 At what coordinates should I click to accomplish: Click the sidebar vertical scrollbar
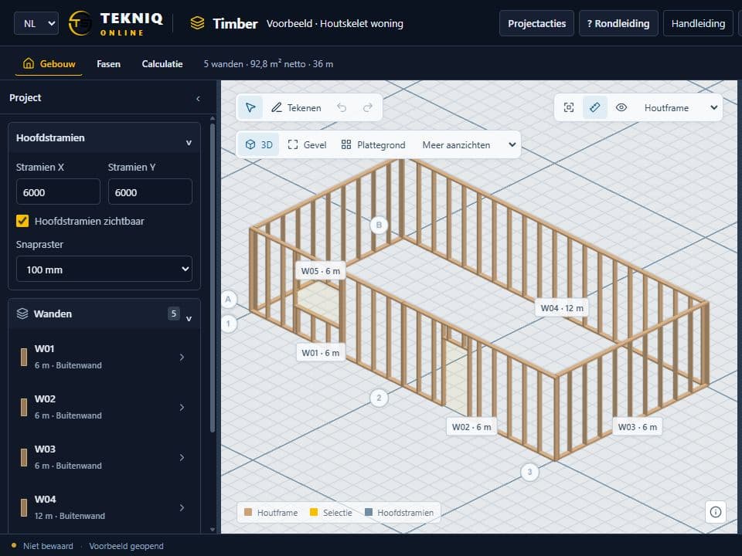click(x=213, y=277)
